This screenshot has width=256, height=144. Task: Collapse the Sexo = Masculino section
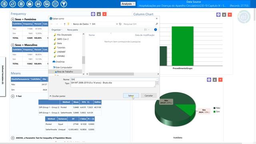tap(13, 45)
